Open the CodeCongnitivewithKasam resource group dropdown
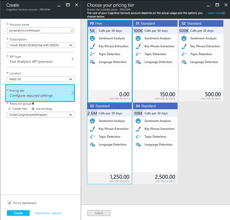Screen dimensions: 230x220 click(x=41, y=115)
